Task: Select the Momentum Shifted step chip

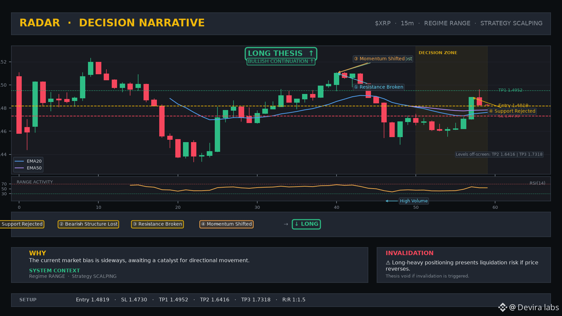Action: pos(226,224)
